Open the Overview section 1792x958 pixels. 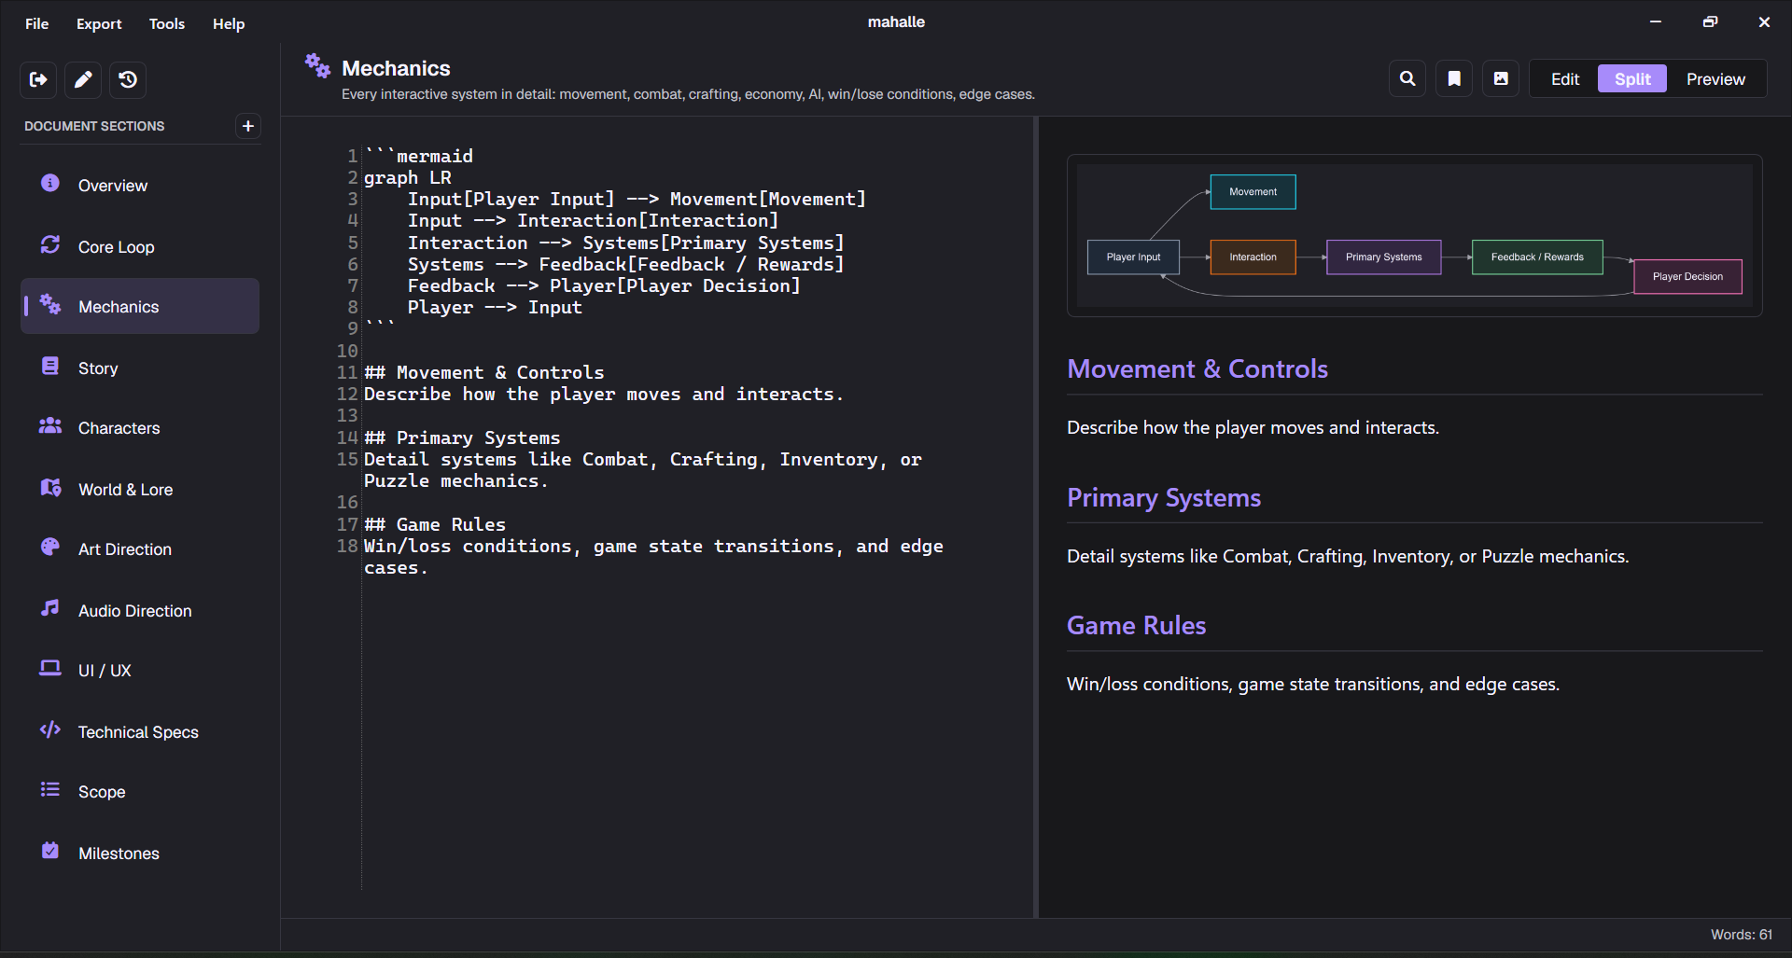(x=140, y=185)
